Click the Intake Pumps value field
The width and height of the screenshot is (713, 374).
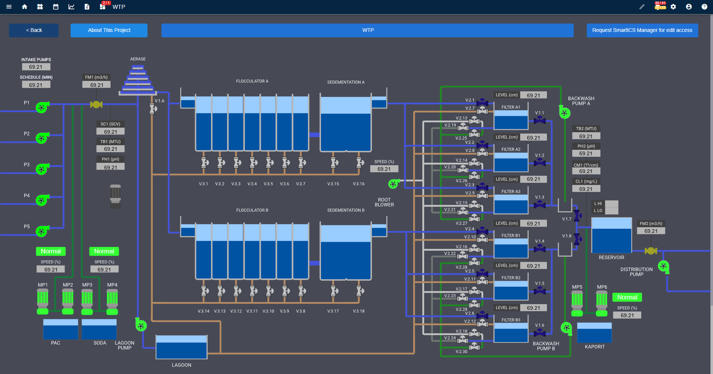tap(36, 67)
